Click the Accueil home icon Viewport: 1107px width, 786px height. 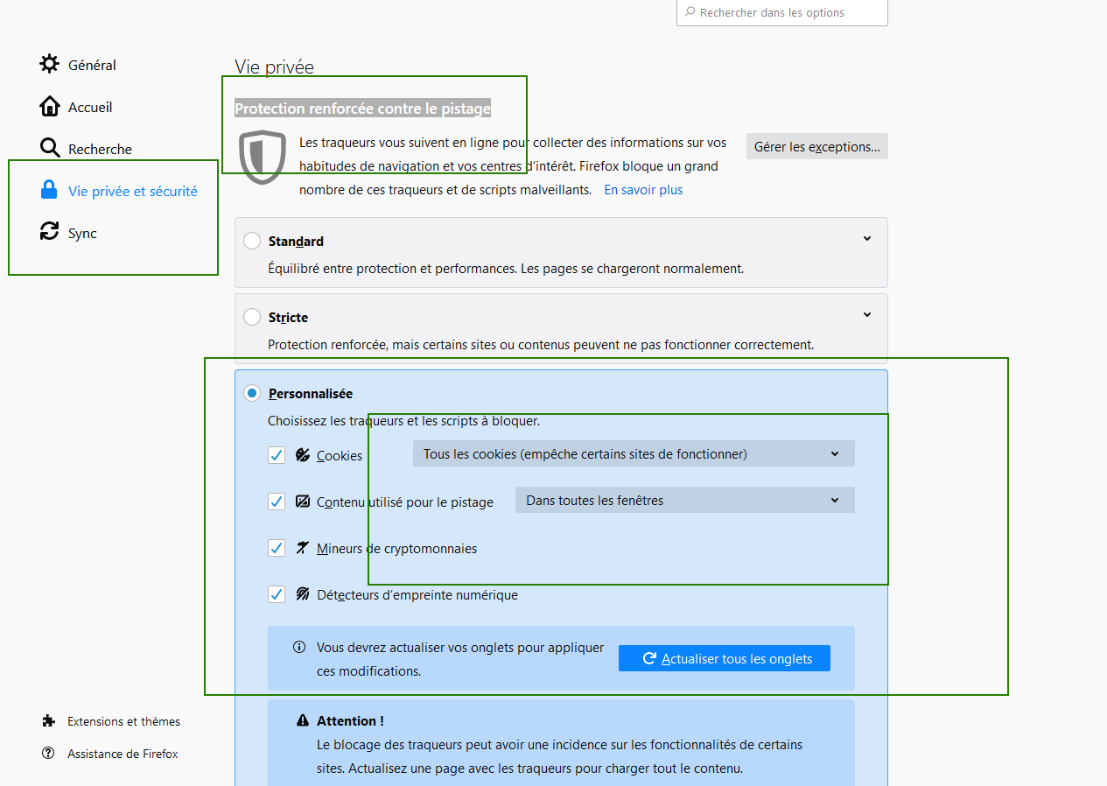50,107
